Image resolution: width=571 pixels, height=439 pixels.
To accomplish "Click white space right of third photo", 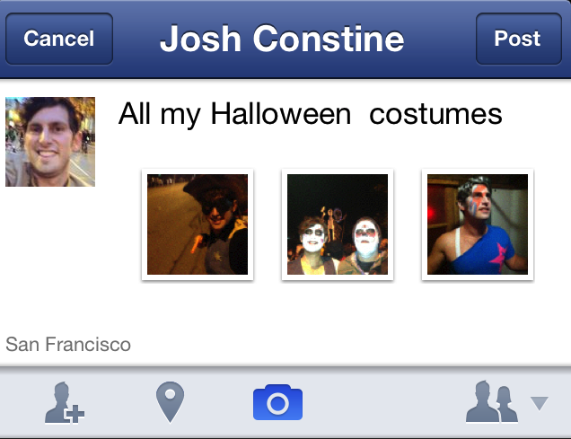I will pyautogui.click(x=551, y=224).
